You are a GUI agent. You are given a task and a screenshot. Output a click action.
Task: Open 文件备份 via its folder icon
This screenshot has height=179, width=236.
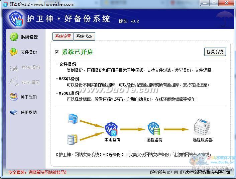pyautogui.click(x=14, y=52)
